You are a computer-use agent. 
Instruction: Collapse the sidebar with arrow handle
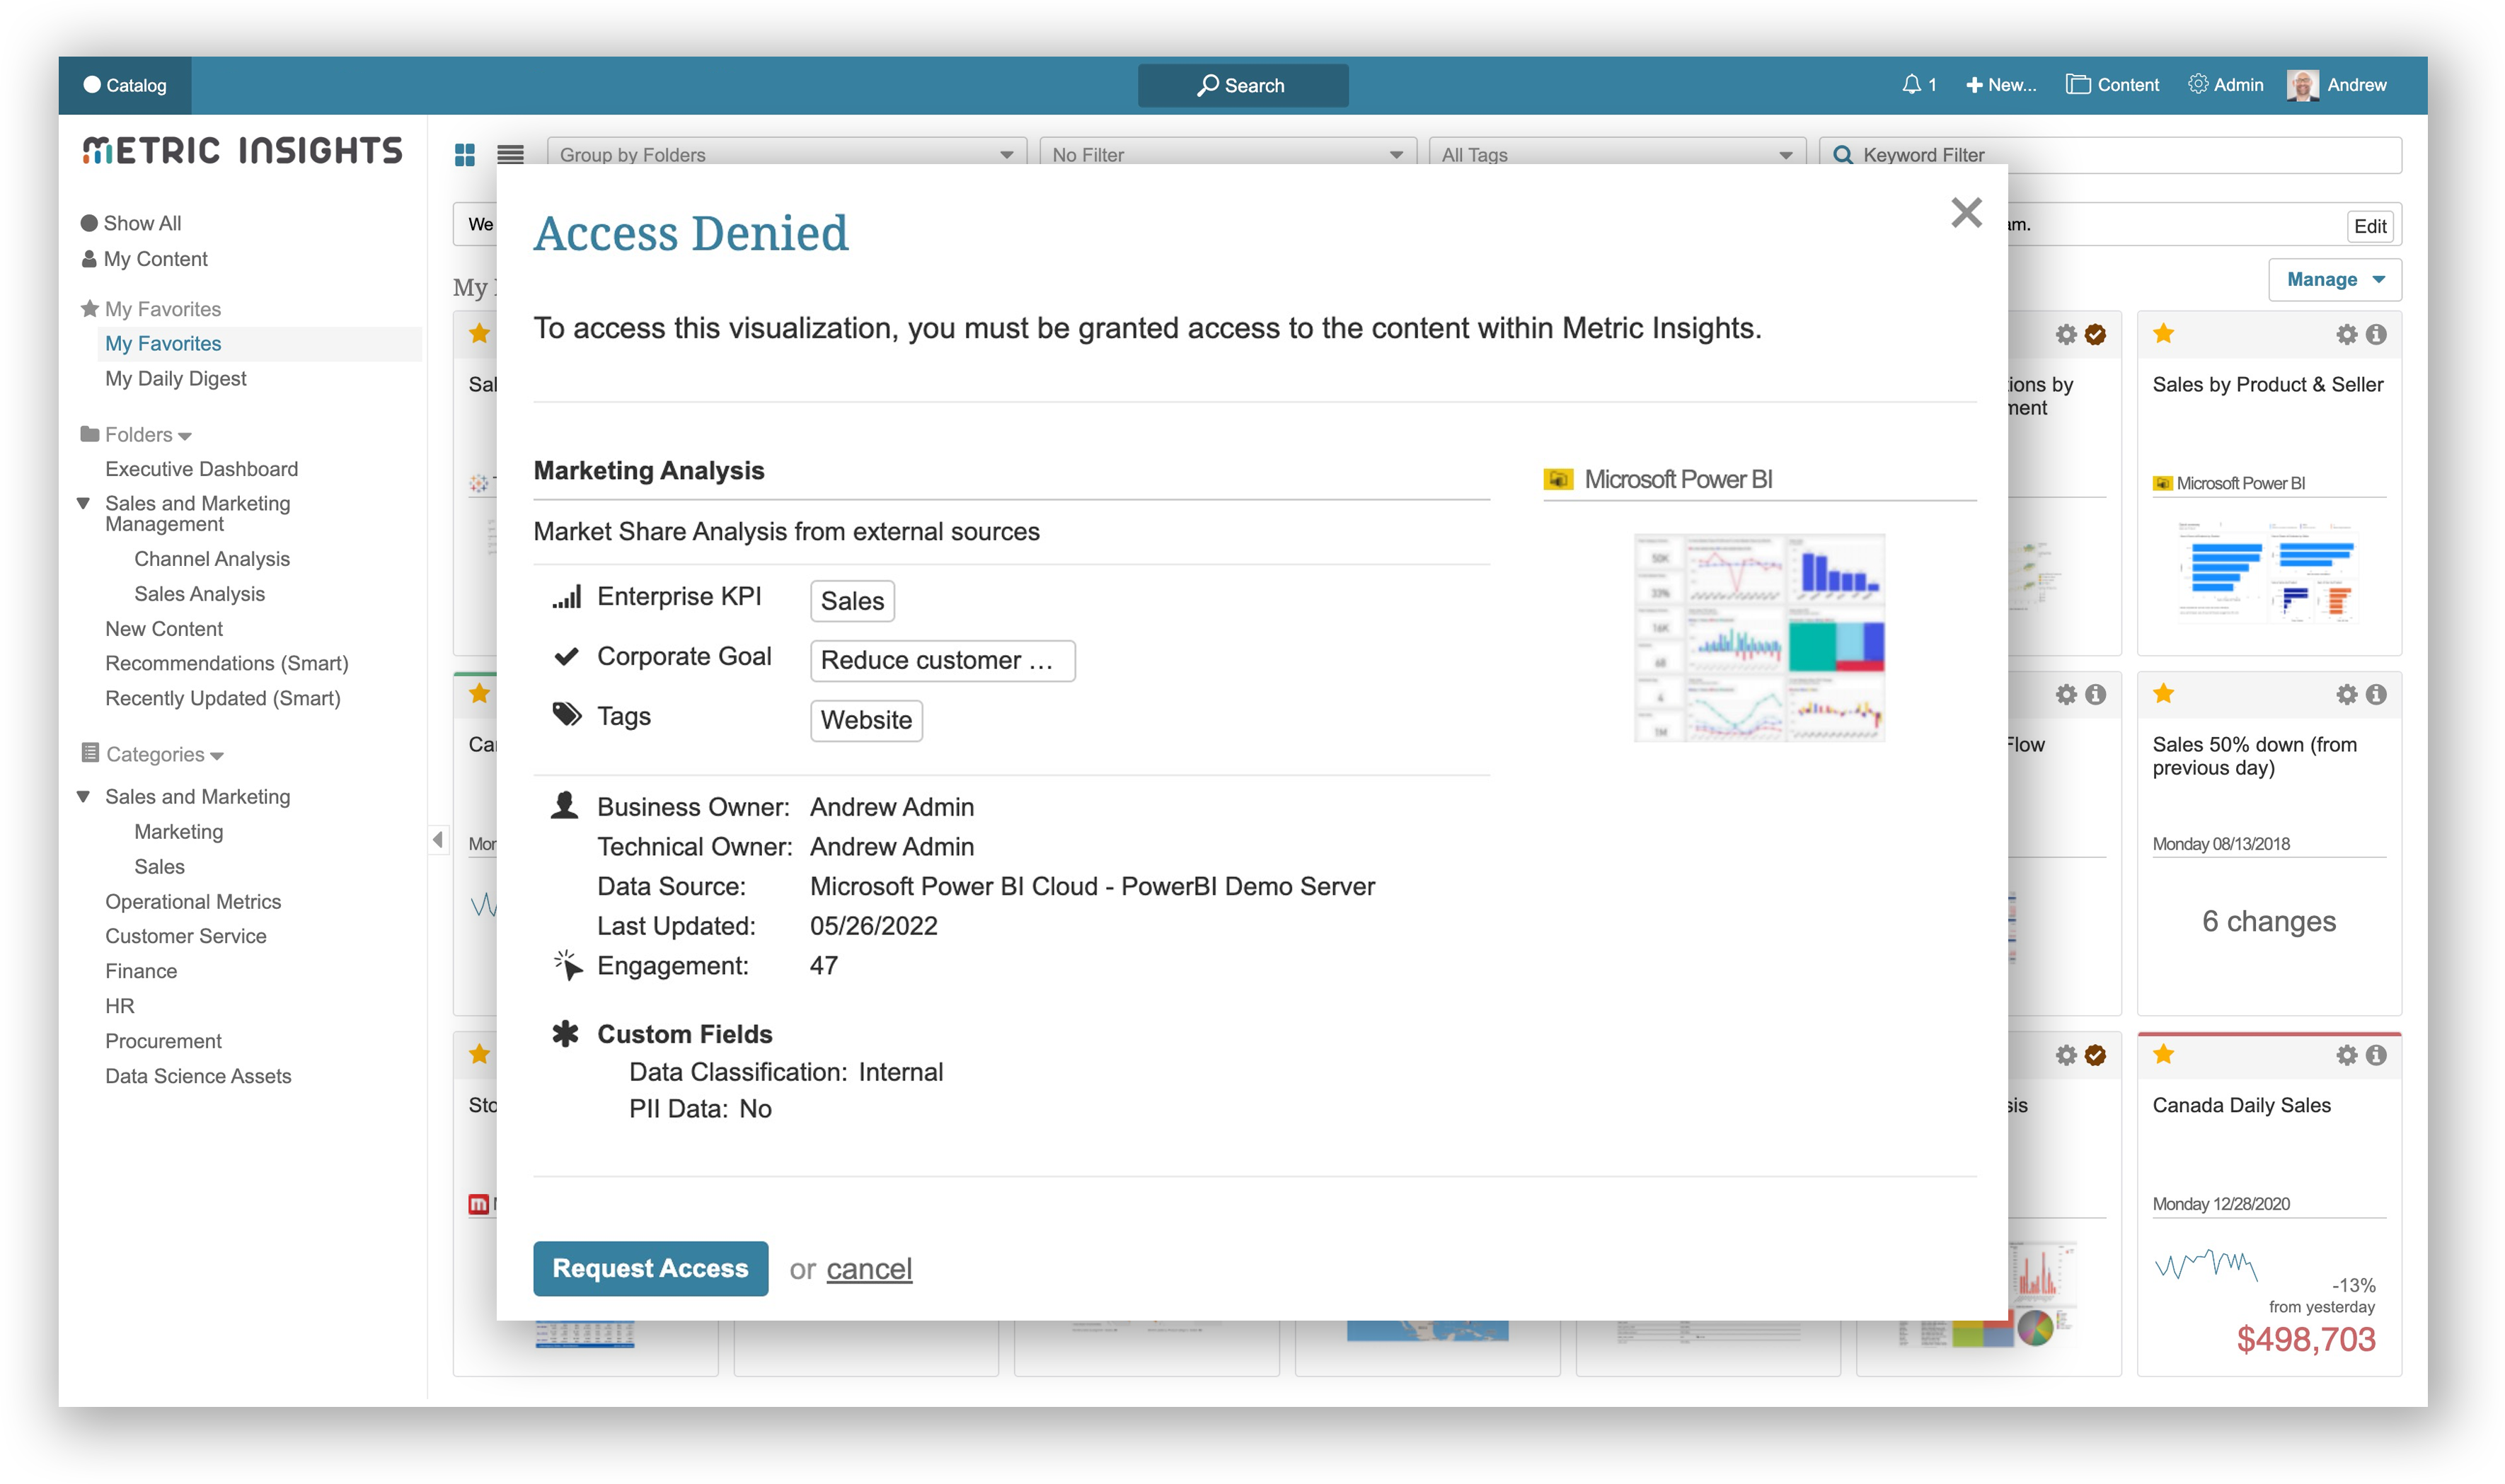pyautogui.click(x=438, y=839)
